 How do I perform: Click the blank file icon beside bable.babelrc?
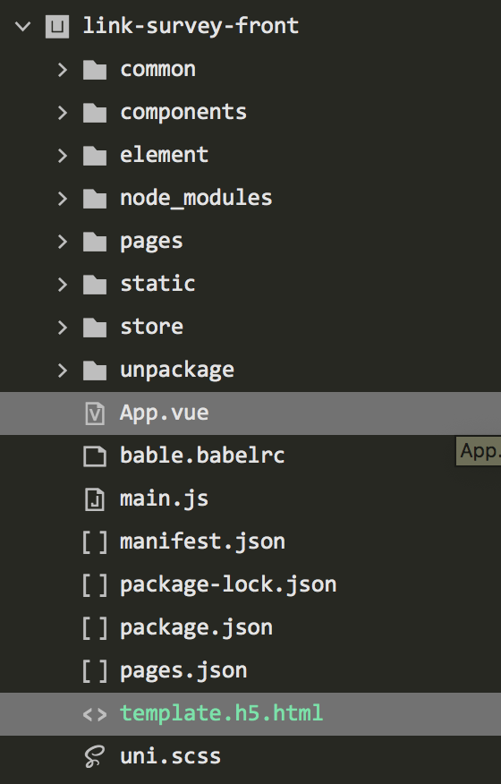click(x=95, y=456)
